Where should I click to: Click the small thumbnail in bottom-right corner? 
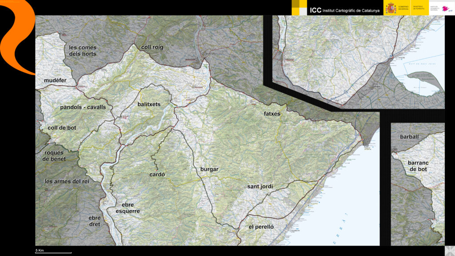[449, 250]
